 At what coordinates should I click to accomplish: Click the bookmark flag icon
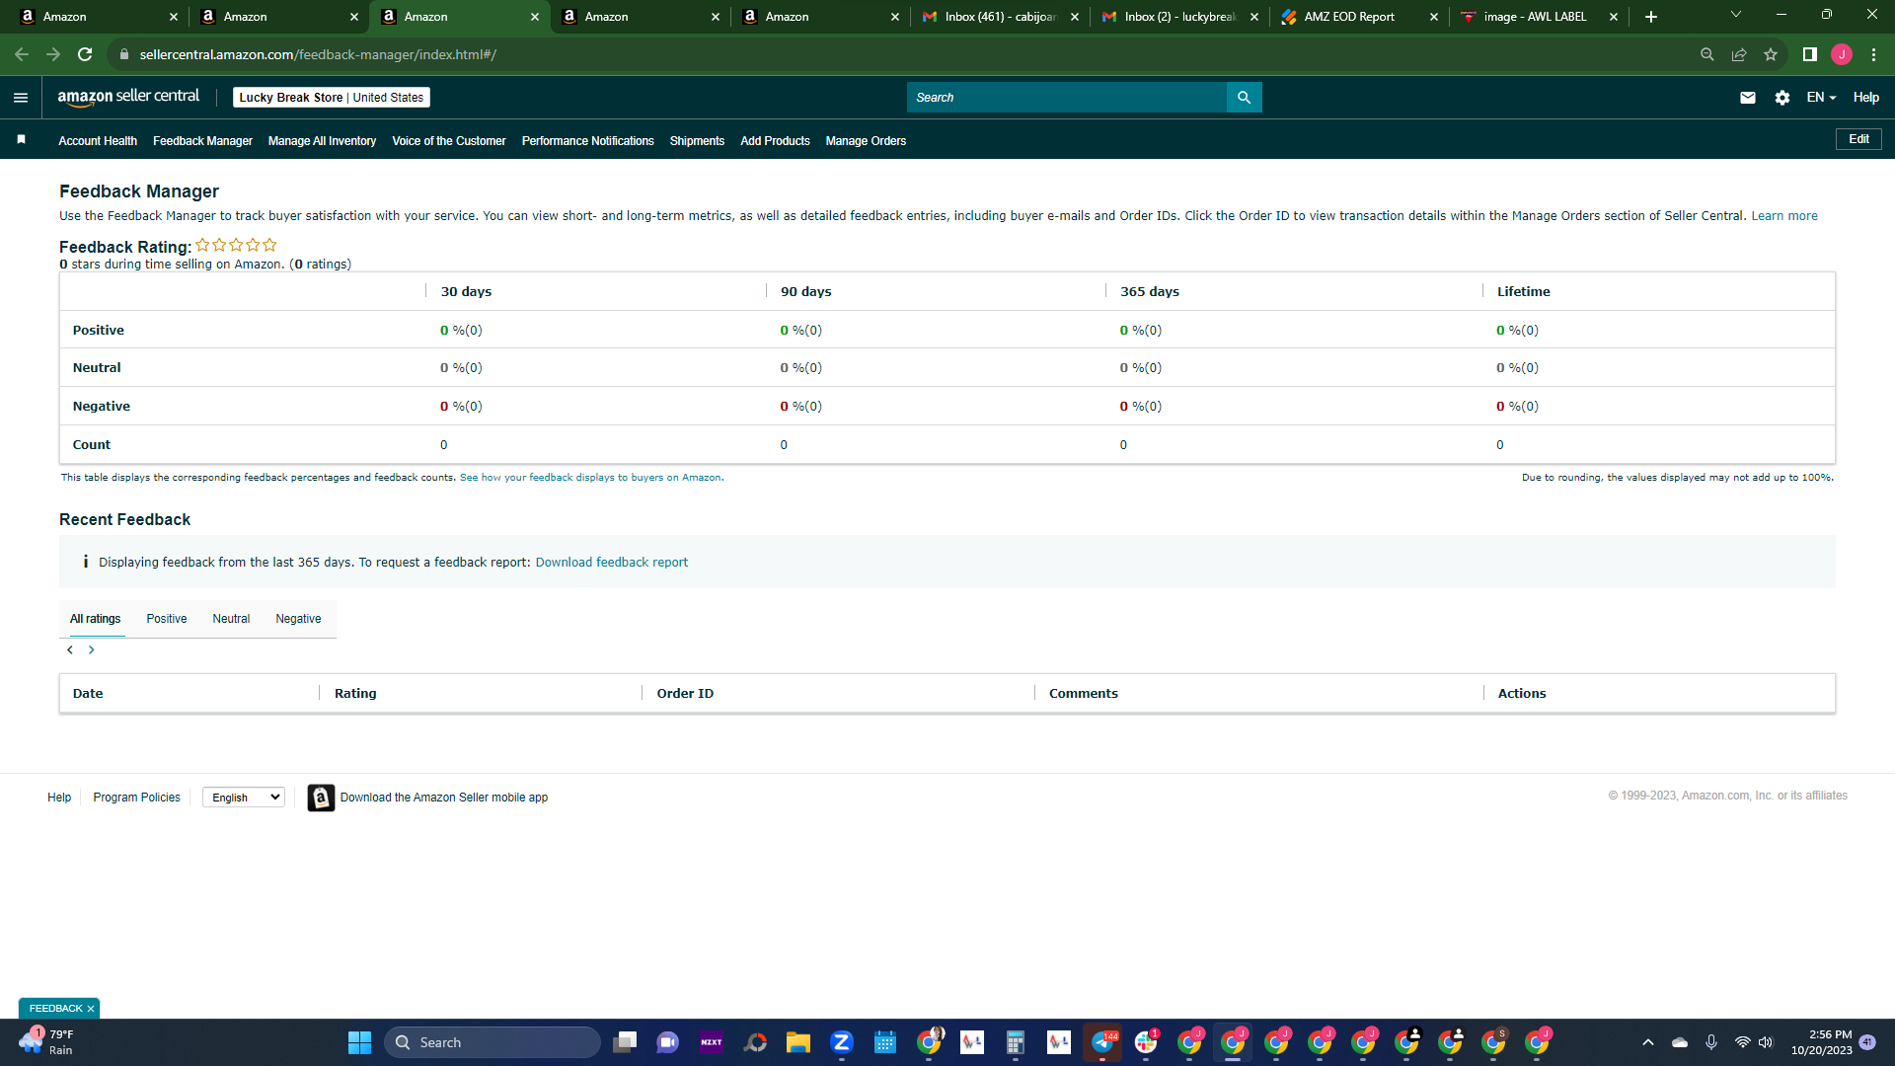tap(21, 140)
